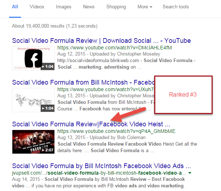This screenshot has height=191, width=221.
Task: Open 'Social Video Formula Review|Facebook Video Heist' link
Action: point(91,124)
